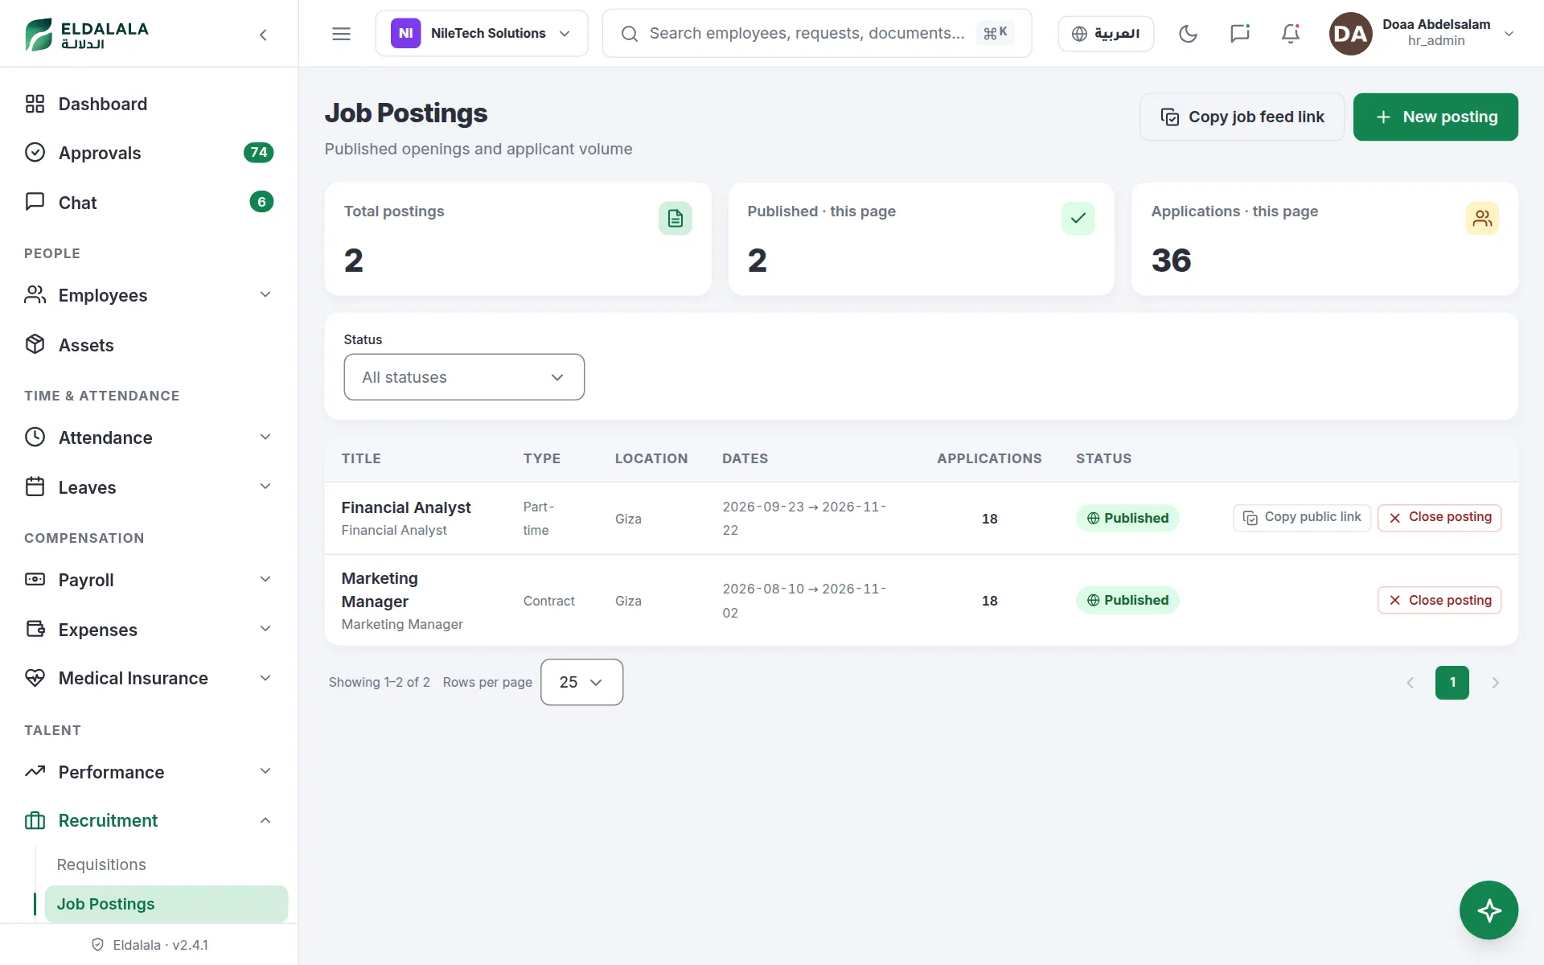The width and height of the screenshot is (1544, 965).
Task: Open Assets page
Action: tap(149, 345)
